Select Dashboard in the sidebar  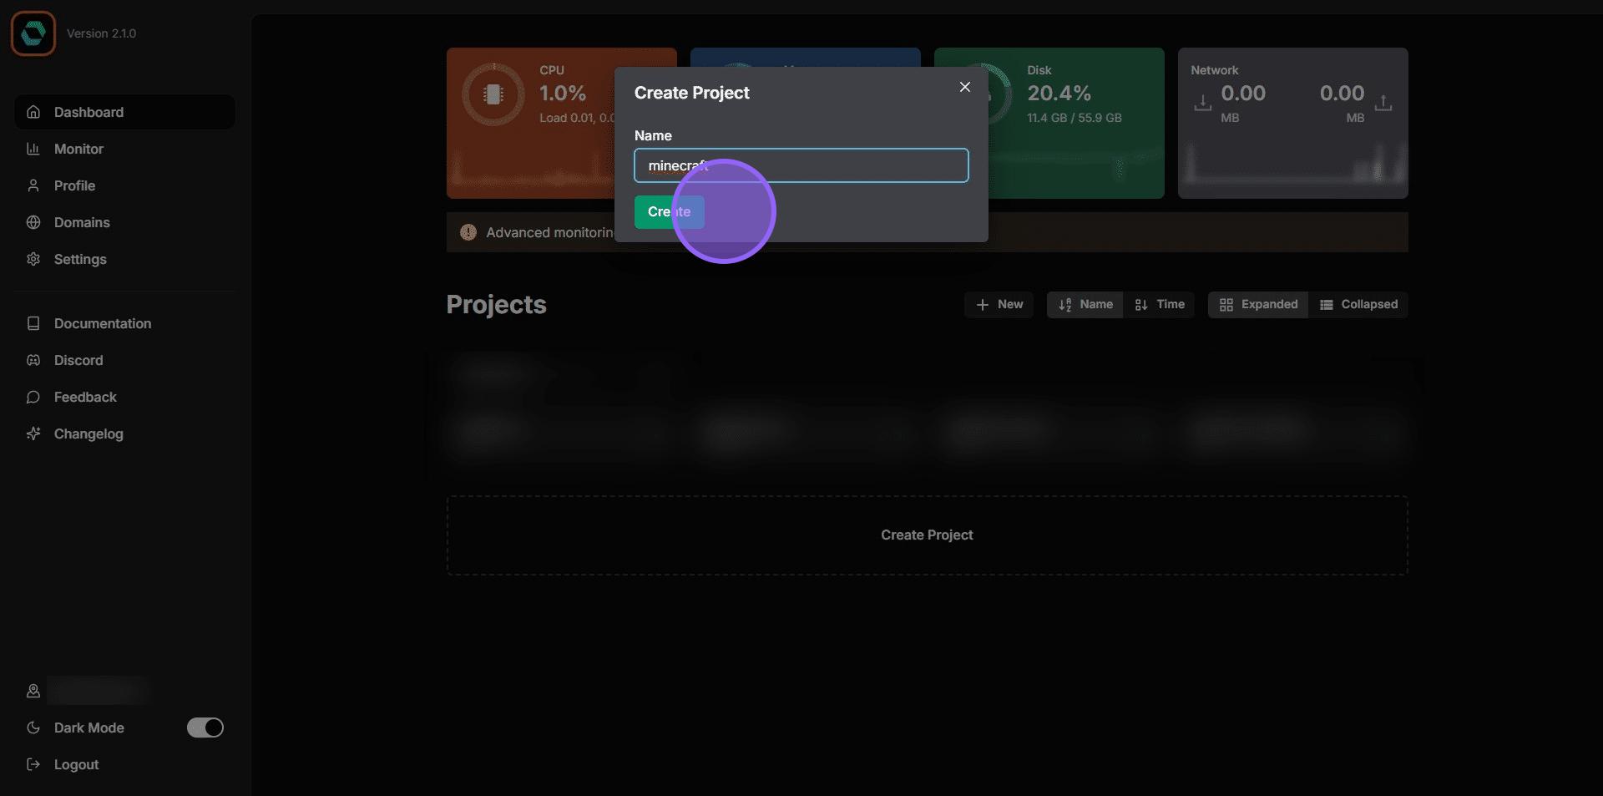click(124, 112)
